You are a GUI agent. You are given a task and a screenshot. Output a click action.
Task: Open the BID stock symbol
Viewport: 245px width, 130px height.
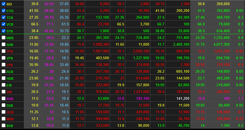(9, 4)
